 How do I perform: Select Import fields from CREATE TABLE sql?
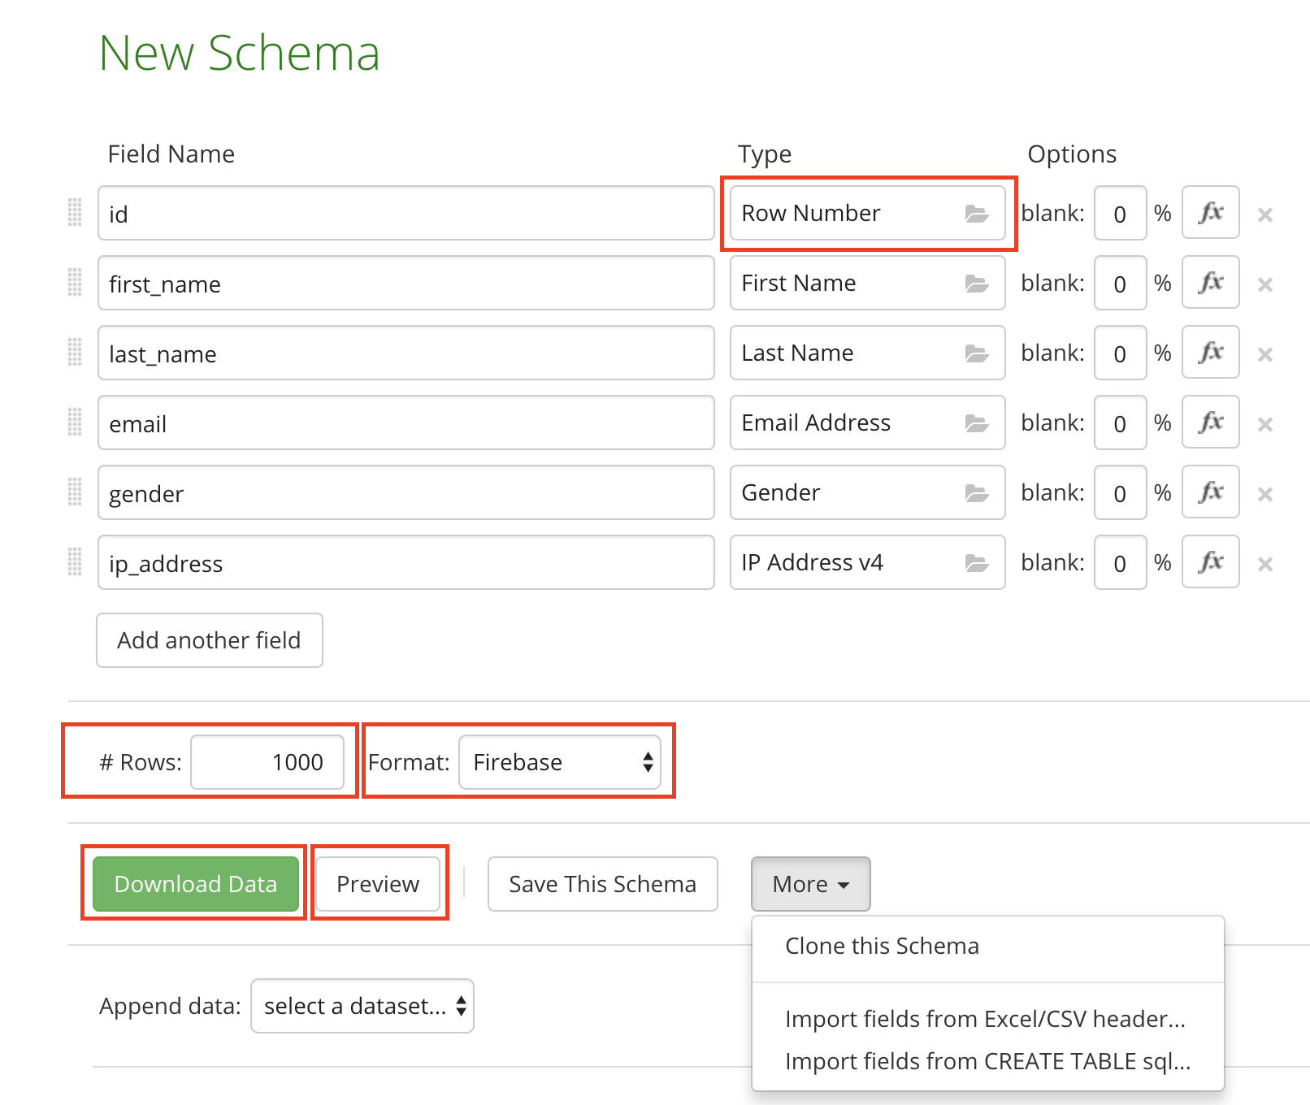click(x=987, y=1061)
